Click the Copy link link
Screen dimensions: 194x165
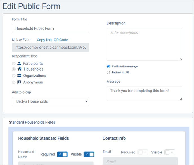click(x=44, y=40)
